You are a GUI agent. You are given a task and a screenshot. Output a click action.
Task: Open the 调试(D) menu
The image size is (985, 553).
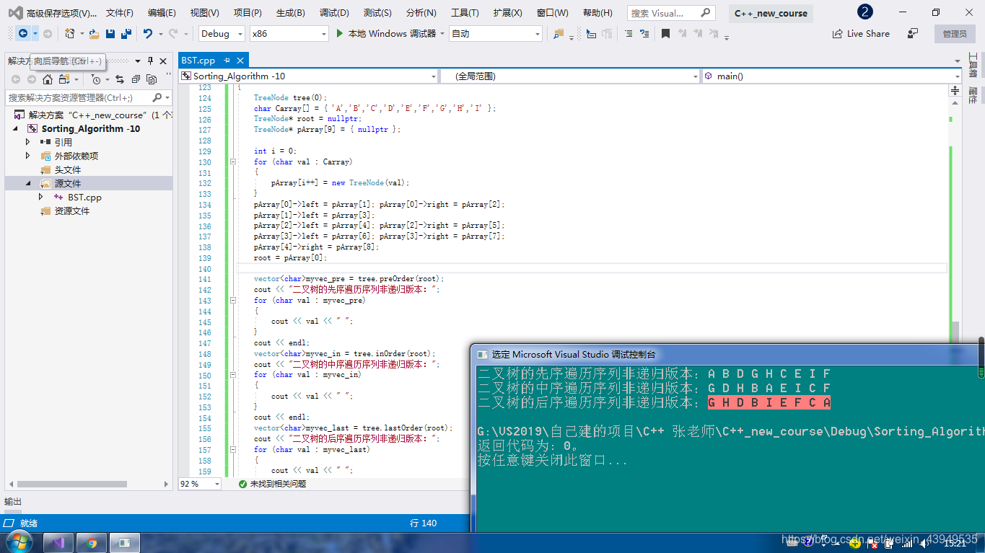pyautogui.click(x=333, y=13)
